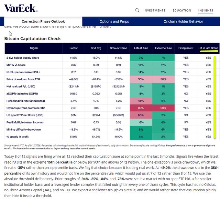Viewport: 220px width, 201px height.
Task: Click NO in the aSOPR firing cell
Action: pos(186,94)
